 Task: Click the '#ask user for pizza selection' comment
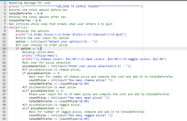(46, 63)
